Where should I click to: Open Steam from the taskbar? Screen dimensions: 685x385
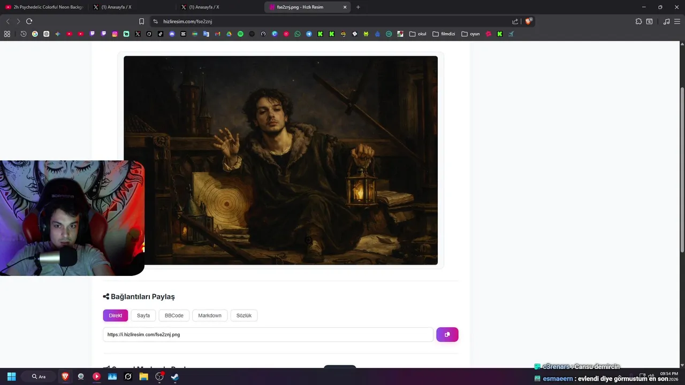(174, 376)
